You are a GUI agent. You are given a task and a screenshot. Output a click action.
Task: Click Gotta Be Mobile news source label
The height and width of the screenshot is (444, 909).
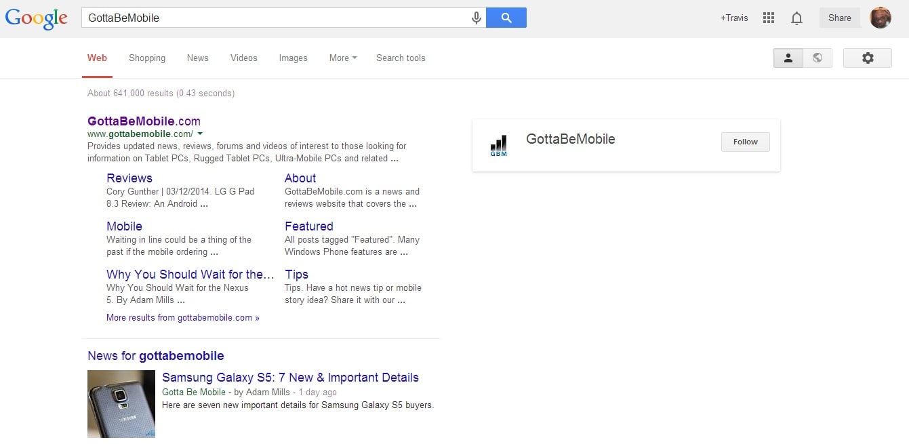tap(194, 392)
